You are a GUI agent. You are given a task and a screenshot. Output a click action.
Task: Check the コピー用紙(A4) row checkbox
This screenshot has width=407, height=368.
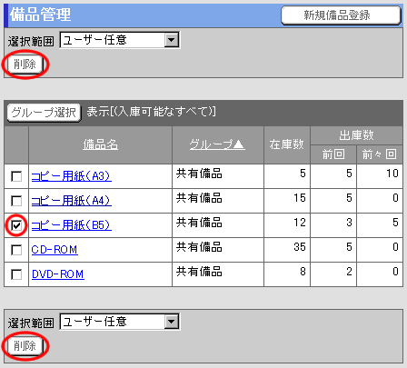16,201
